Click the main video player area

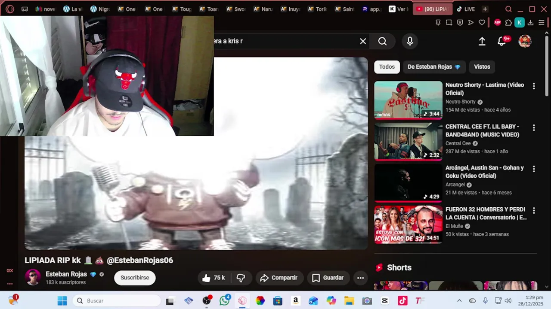196,154
